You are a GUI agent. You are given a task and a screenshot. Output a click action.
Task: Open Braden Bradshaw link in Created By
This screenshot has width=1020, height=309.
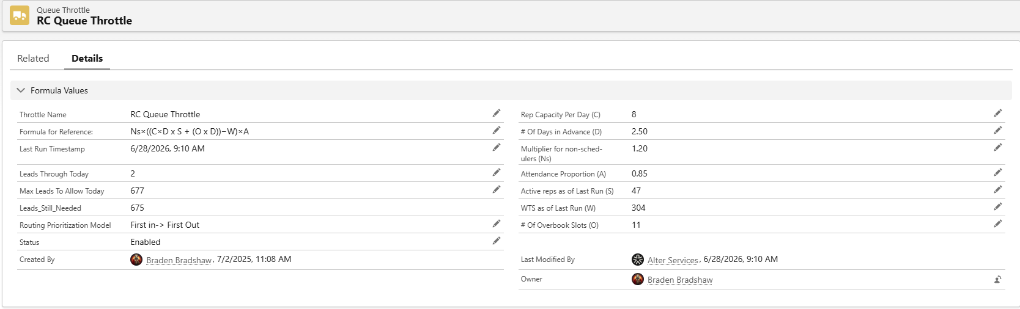click(179, 260)
